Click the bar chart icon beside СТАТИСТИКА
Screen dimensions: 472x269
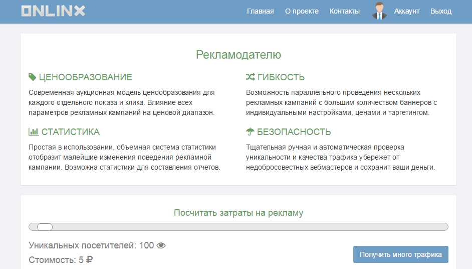coord(34,132)
